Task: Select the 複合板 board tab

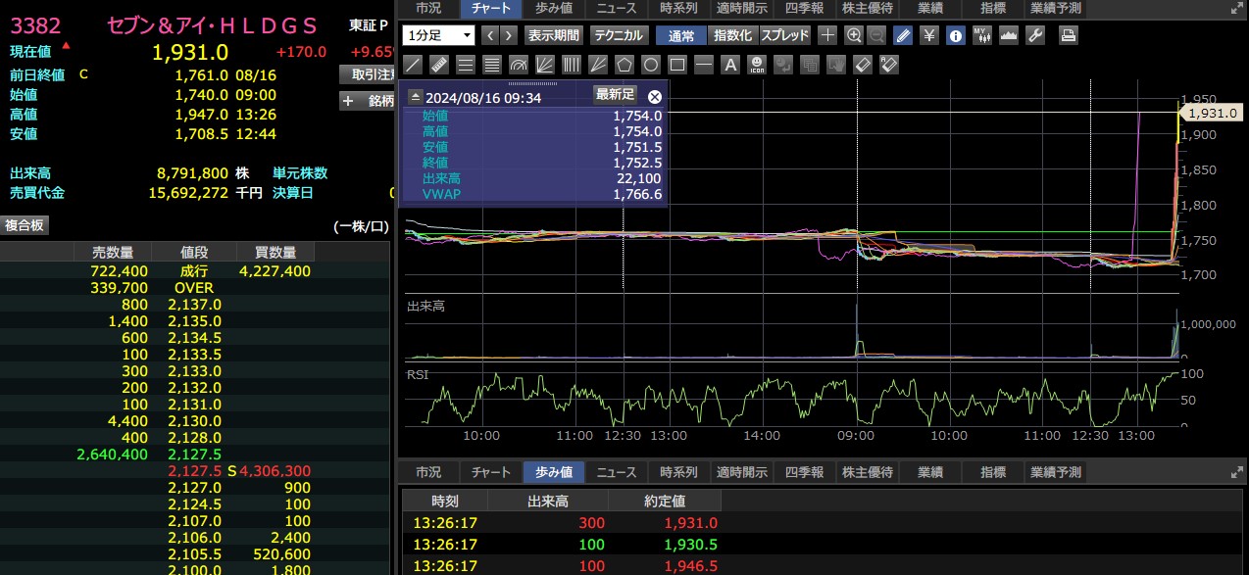Action: click(x=25, y=225)
